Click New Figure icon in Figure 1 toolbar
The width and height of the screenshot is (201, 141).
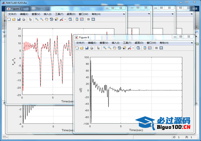pyautogui.click(x=9, y=19)
